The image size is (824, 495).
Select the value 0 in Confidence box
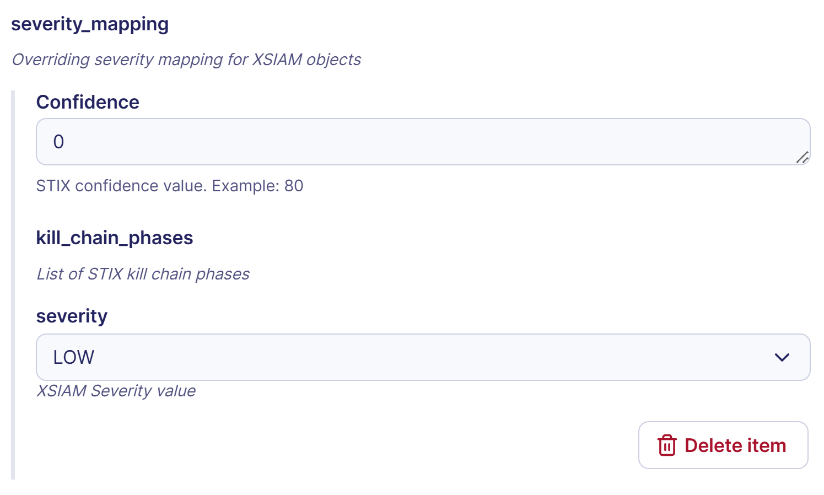58,142
